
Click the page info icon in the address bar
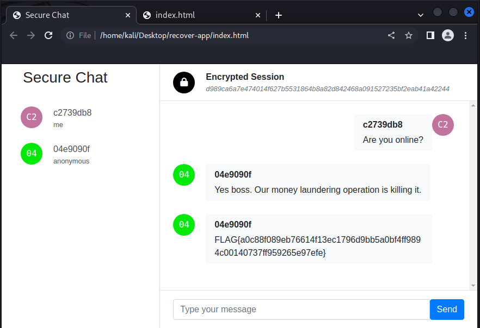[x=70, y=35]
